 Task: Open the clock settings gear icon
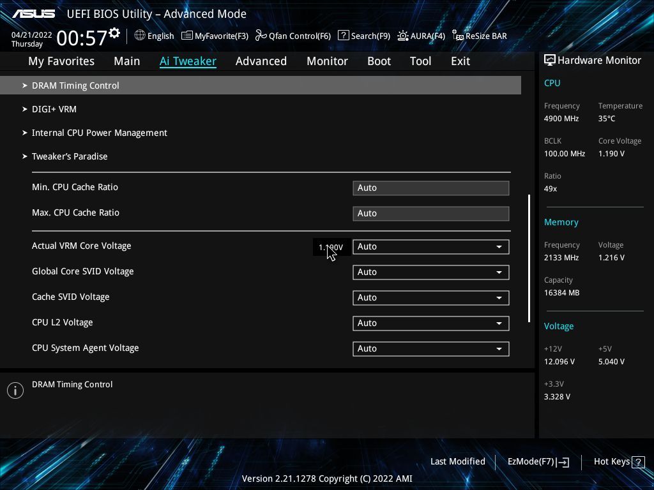tap(114, 33)
